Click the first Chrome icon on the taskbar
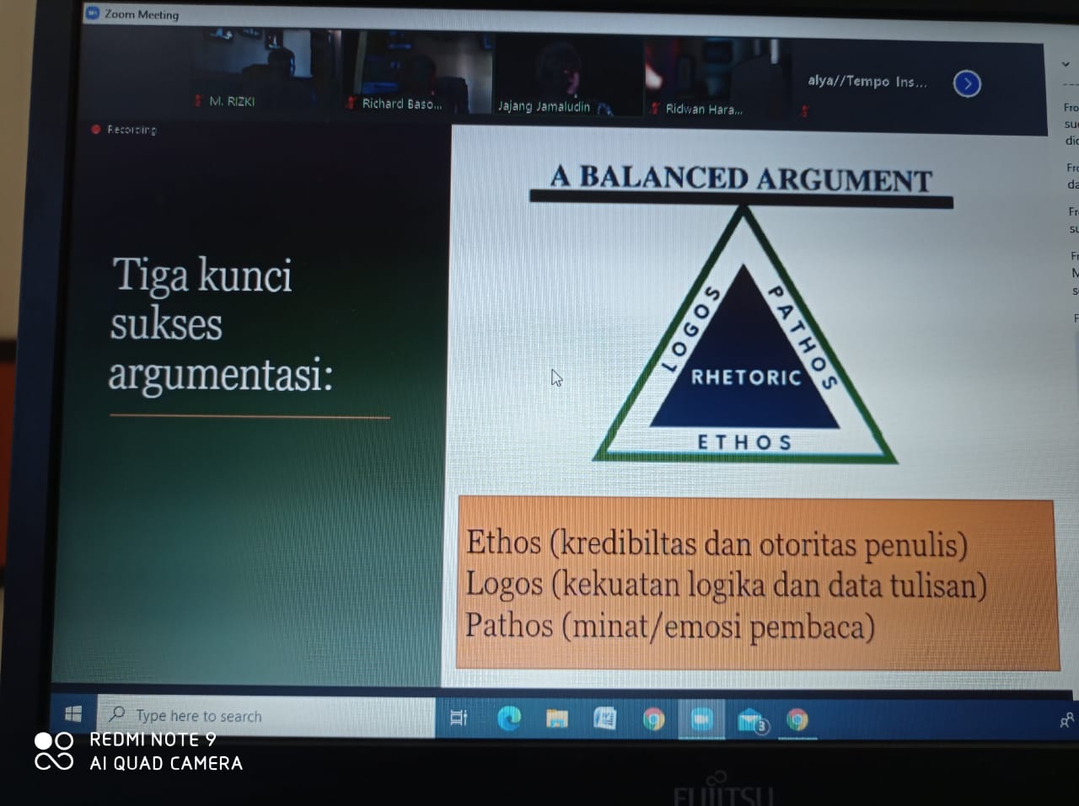 [x=653, y=719]
